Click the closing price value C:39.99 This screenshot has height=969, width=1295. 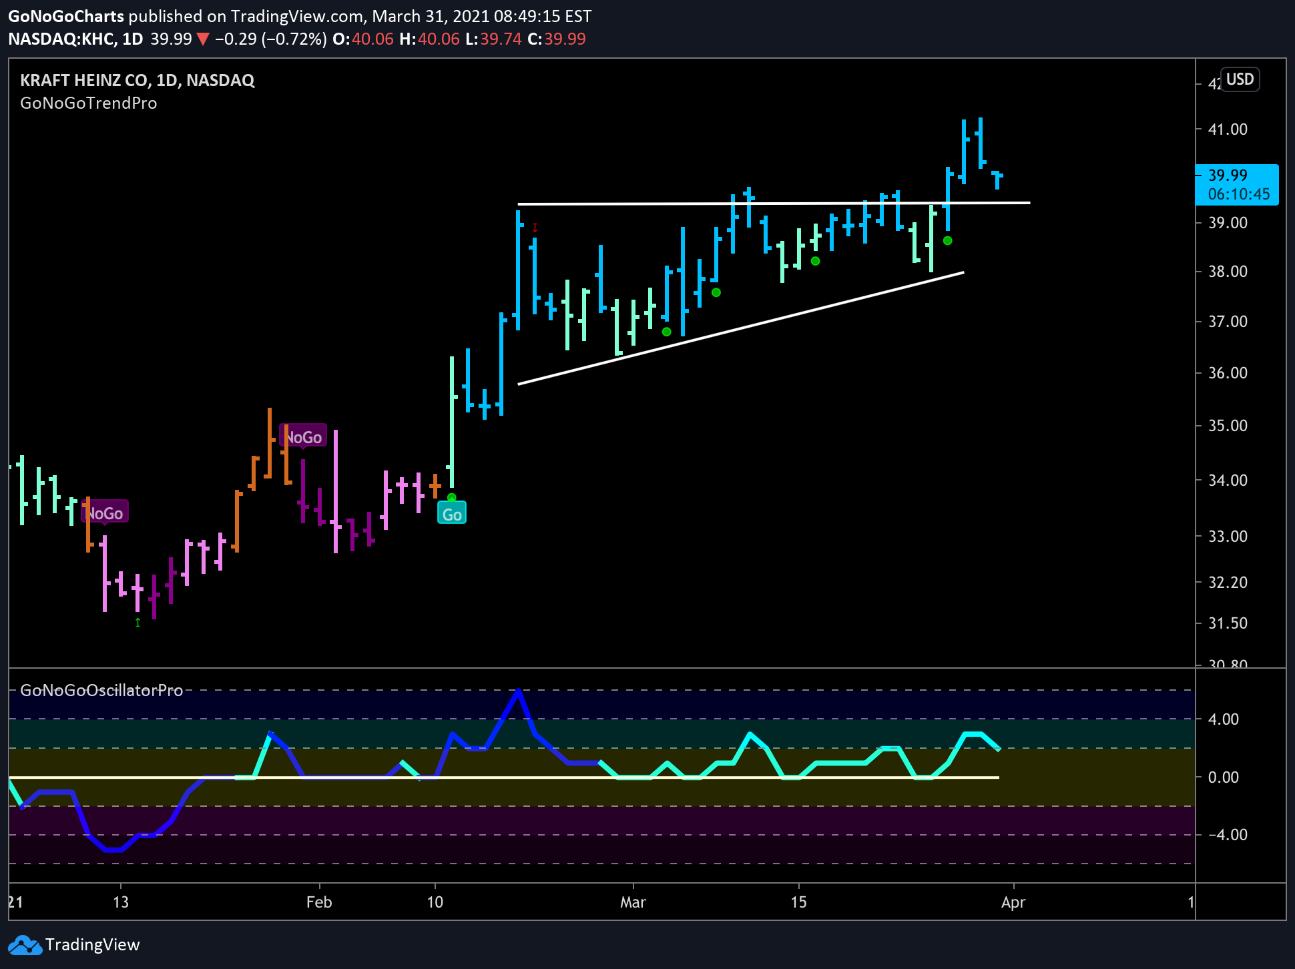click(557, 39)
